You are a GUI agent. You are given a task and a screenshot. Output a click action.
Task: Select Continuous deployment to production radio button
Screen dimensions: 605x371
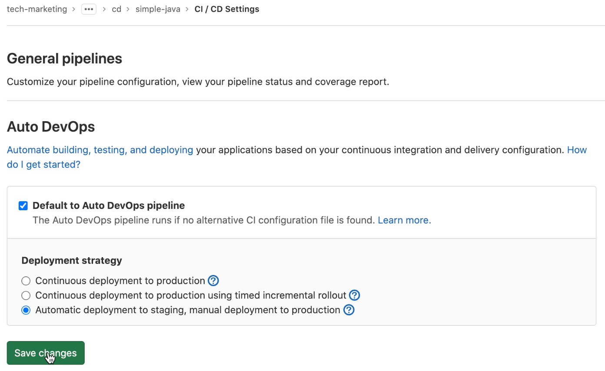[26, 281]
